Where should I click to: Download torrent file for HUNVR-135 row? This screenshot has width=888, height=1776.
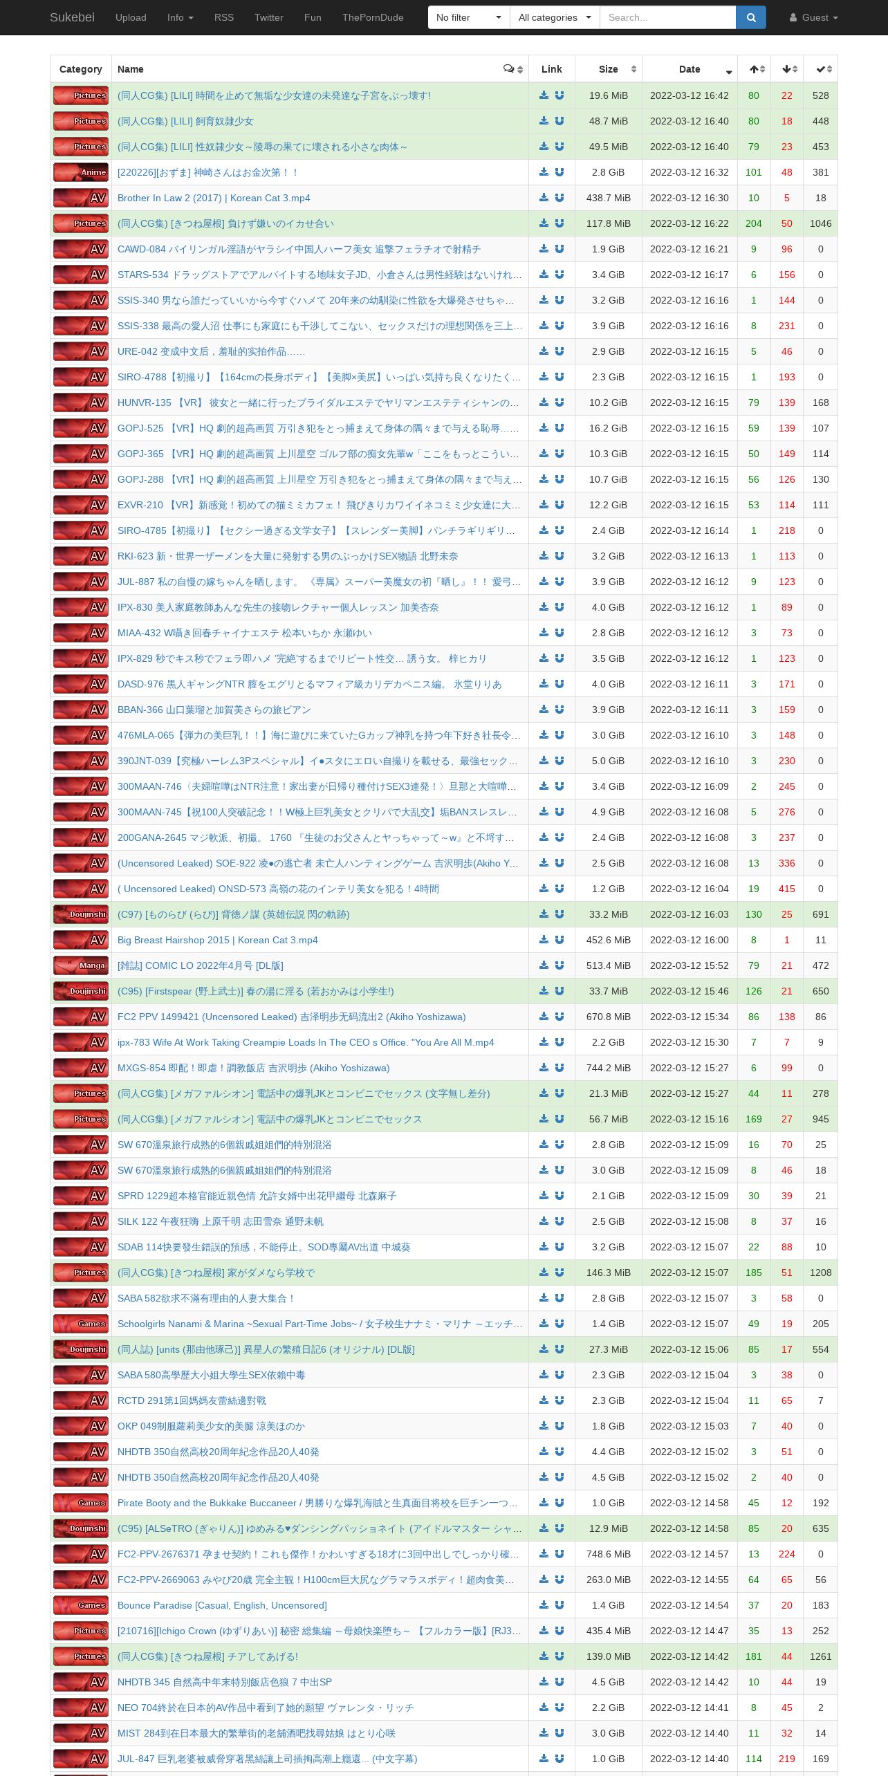[x=544, y=403]
